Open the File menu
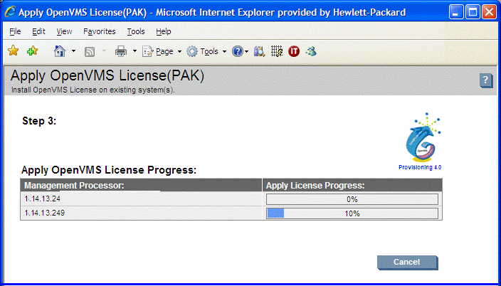501x286 pixels. [15, 31]
